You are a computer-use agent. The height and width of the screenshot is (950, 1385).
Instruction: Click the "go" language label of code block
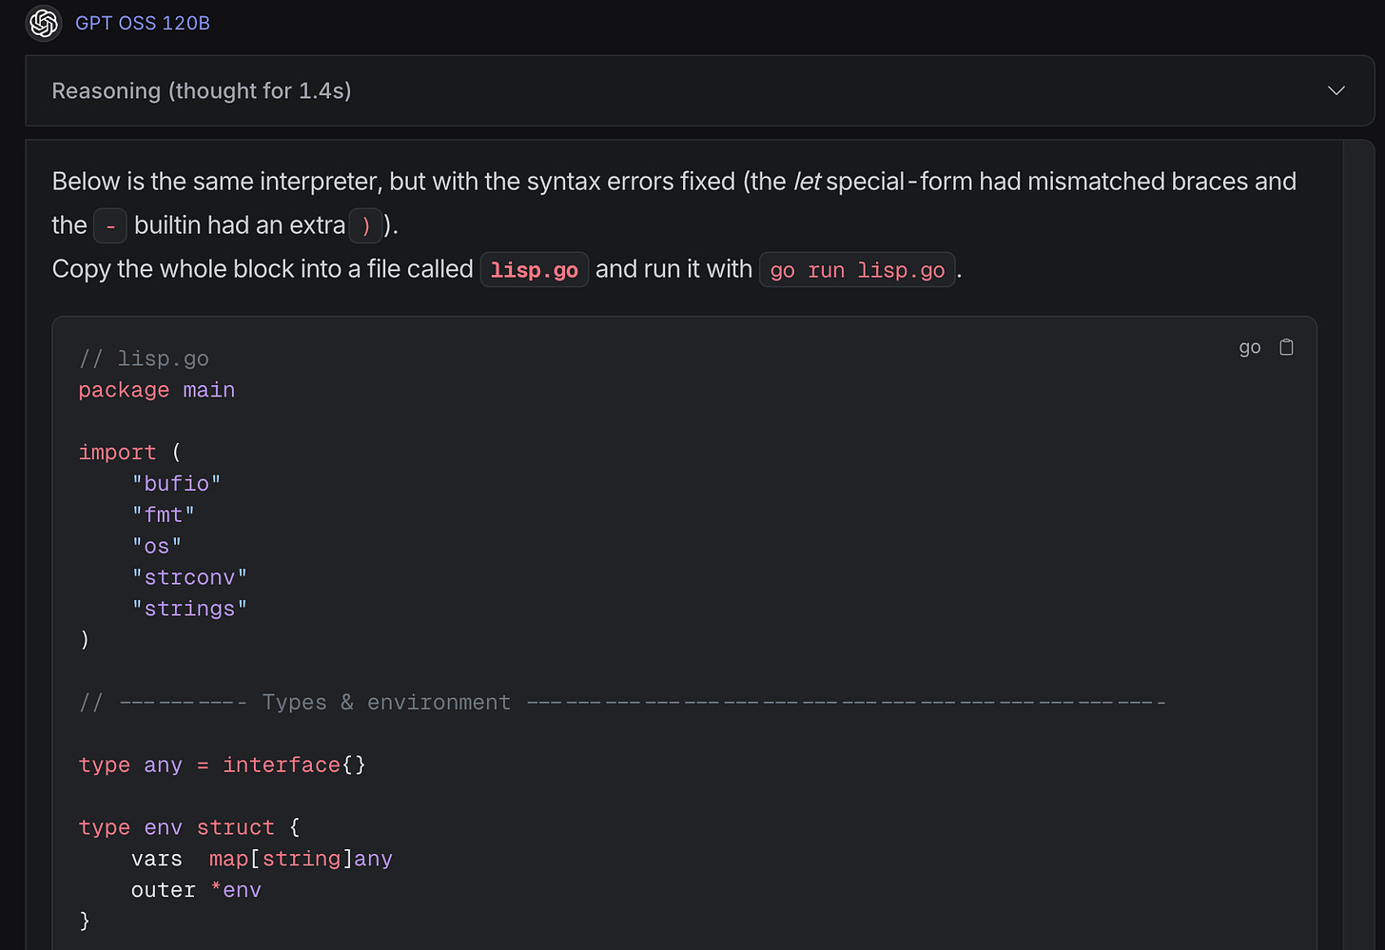click(1249, 347)
